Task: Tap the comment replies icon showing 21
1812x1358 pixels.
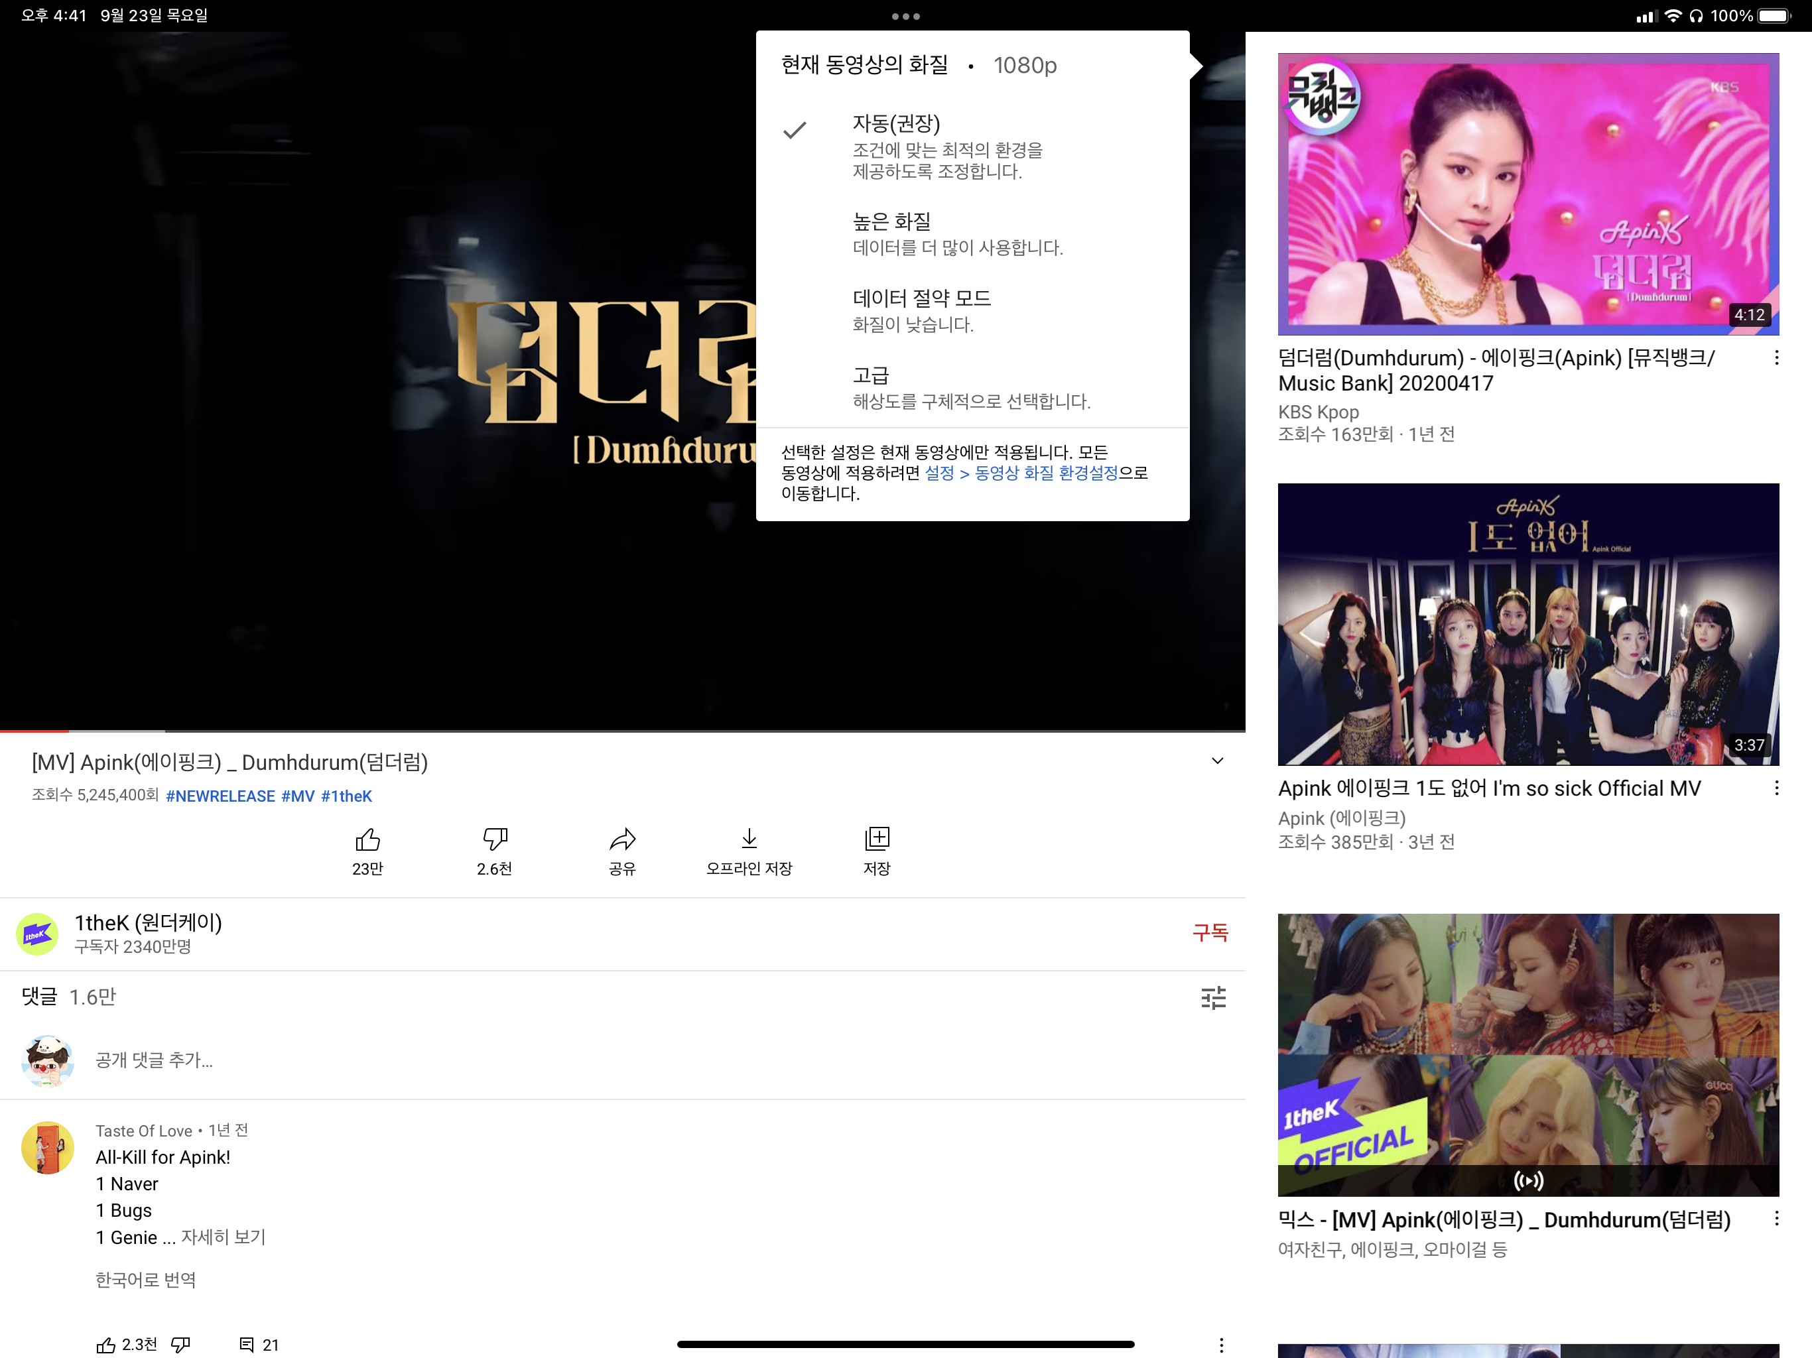Action: point(247,1344)
